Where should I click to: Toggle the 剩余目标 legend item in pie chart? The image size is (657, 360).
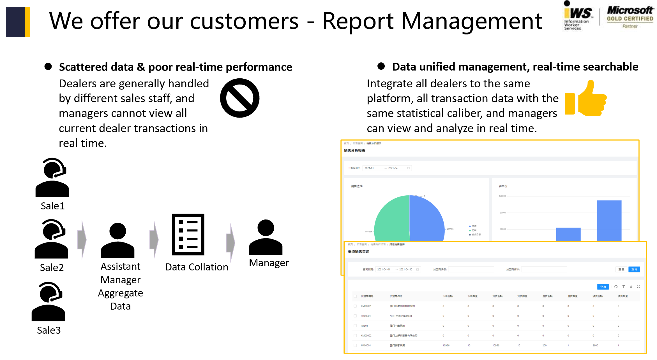475,235
